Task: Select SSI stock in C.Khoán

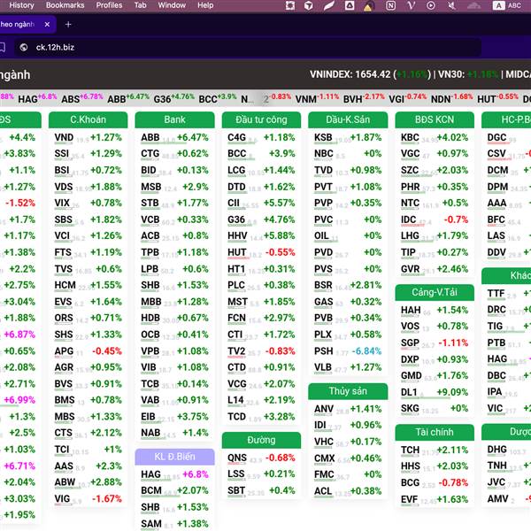Action: point(88,154)
